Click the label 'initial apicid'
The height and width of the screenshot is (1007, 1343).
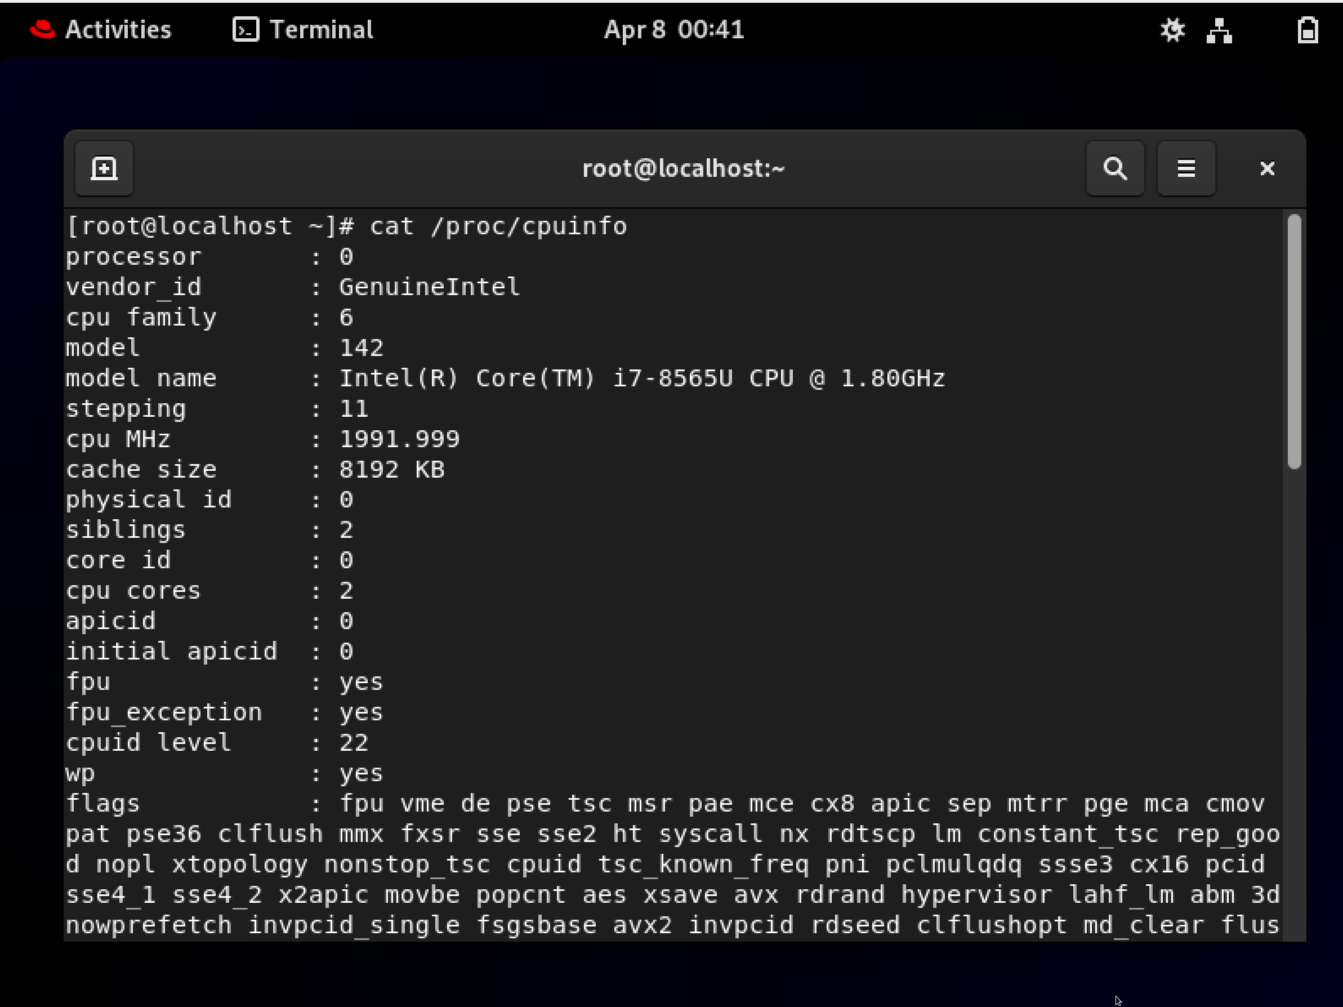(x=172, y=652)
